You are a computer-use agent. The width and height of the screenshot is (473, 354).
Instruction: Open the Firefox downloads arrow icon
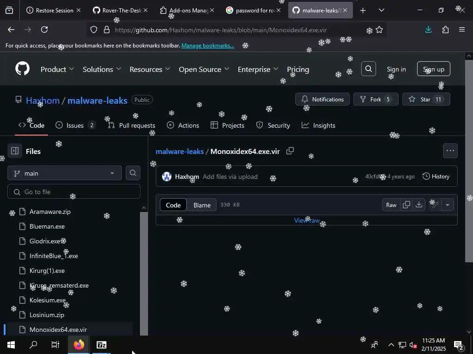[428, 29]
